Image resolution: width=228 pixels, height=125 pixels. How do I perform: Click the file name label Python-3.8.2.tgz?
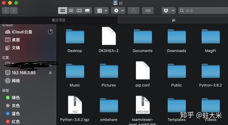click(75, 120)
